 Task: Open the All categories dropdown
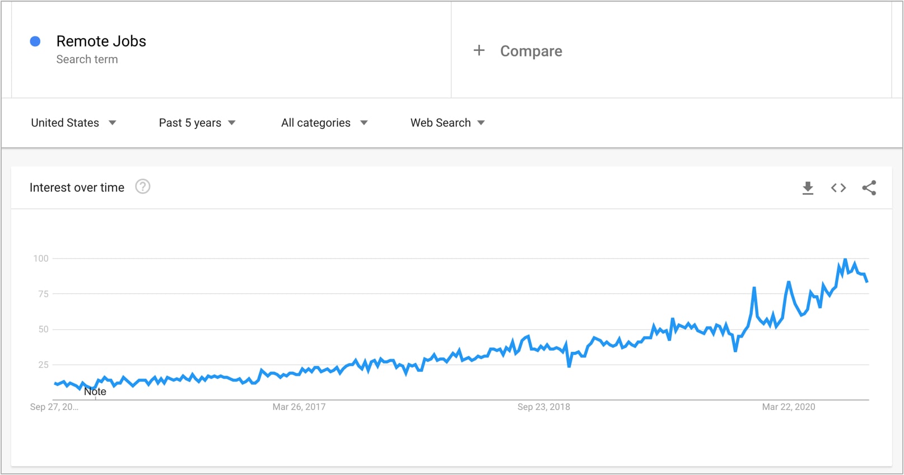[324, 123]
